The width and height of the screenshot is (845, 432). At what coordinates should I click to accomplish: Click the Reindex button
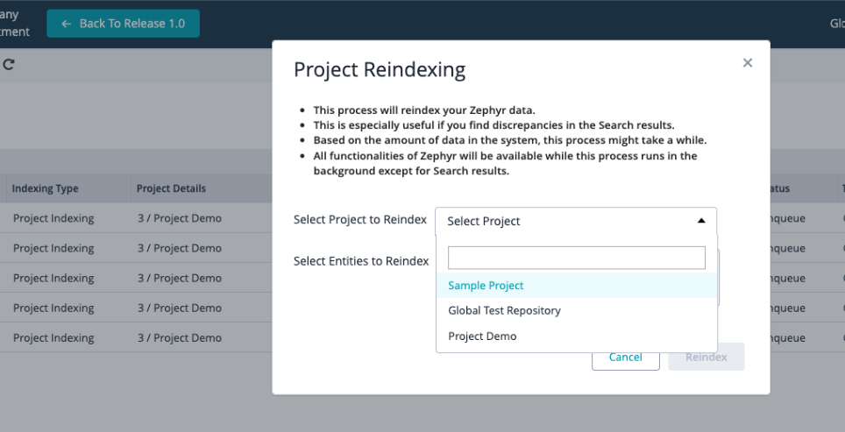(x=706, y=357)
